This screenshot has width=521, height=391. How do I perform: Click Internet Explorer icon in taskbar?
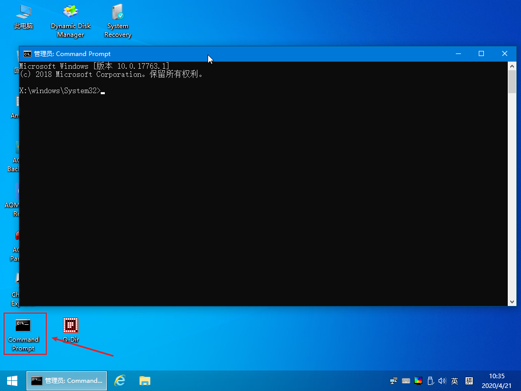pos(120,380)
